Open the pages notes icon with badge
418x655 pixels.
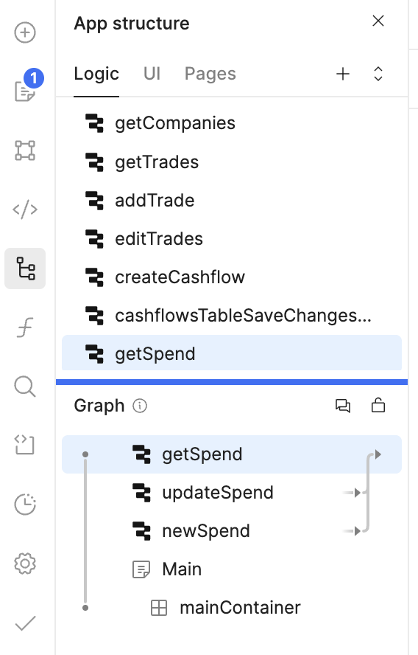pyautogui.click(x=26, y=88)
